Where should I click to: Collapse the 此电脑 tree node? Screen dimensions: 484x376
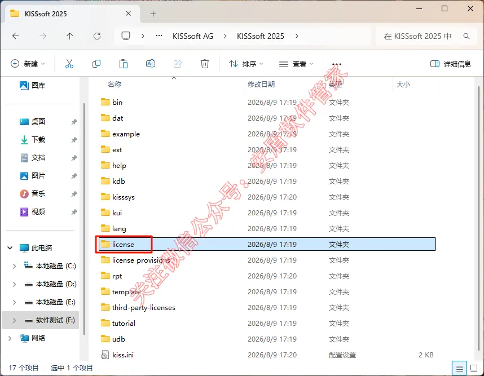tap(10, 247)
